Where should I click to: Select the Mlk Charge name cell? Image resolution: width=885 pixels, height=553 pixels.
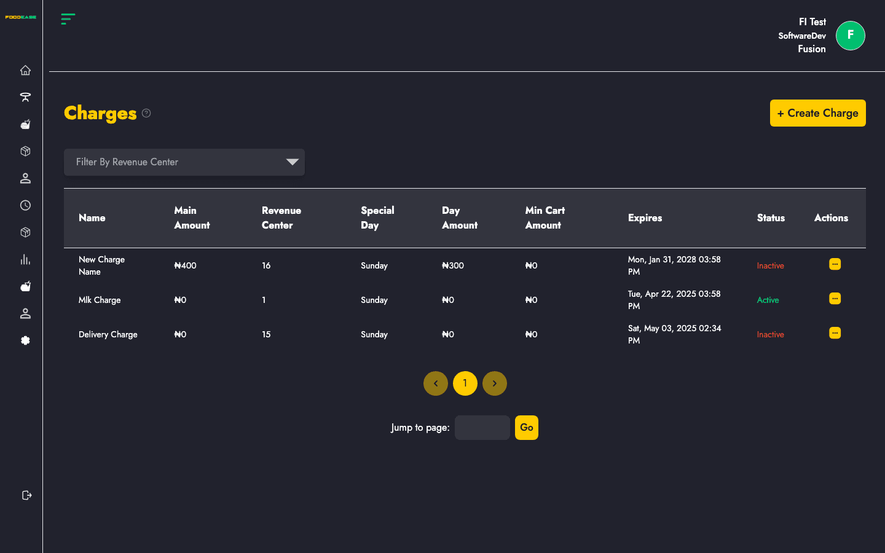pos(100,300)
